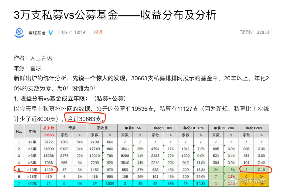
Task: Click the 阅读数 32830 read counter
Action: click(254, 33)
